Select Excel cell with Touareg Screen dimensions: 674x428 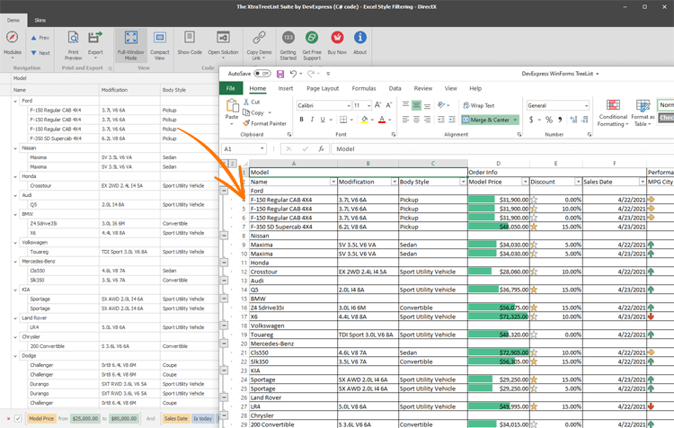click(293, 334)
